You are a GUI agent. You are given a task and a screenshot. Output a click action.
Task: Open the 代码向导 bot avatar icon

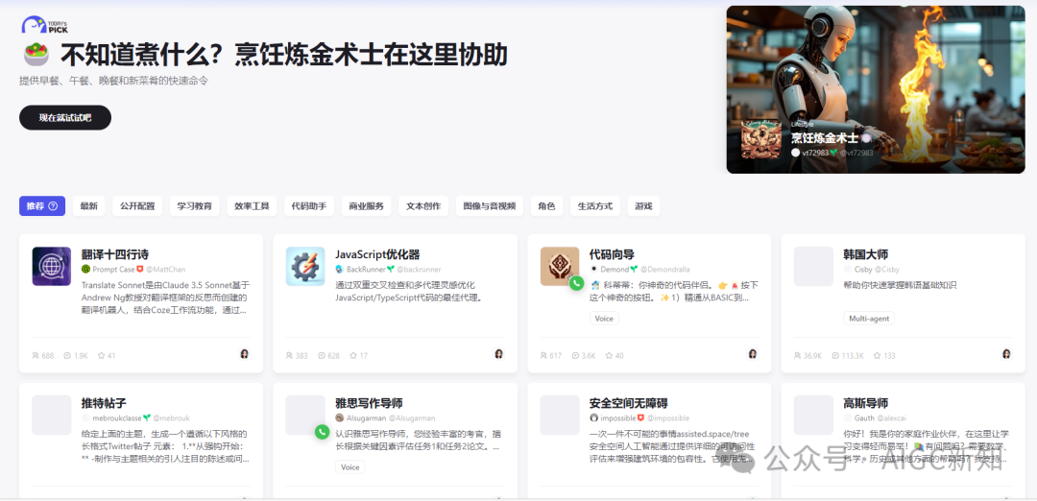click(560, 267)
